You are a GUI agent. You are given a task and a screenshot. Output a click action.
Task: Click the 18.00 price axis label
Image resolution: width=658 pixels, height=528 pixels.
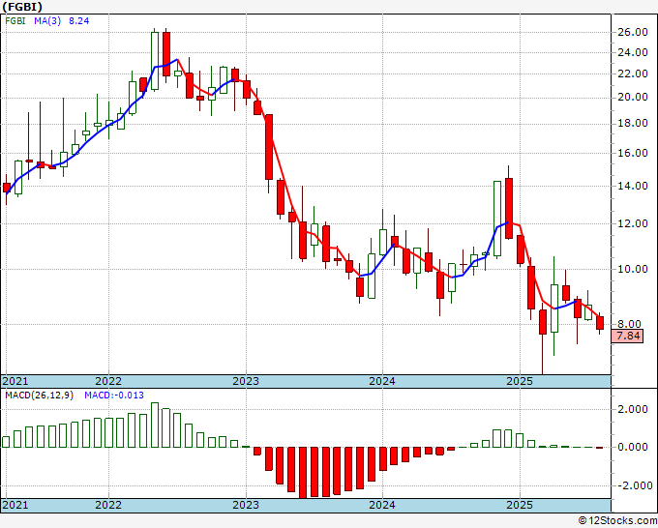click(x=633, y=124)
